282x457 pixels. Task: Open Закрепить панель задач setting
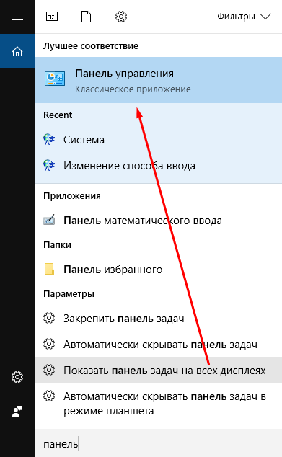click(159, 319)
